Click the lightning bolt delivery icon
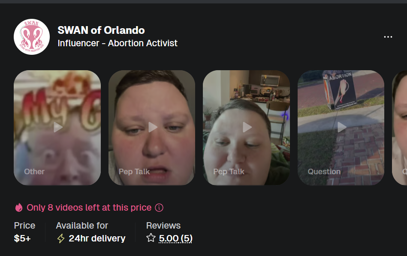The width and height of the screenshot is (407, 256). tap(61, 238)
